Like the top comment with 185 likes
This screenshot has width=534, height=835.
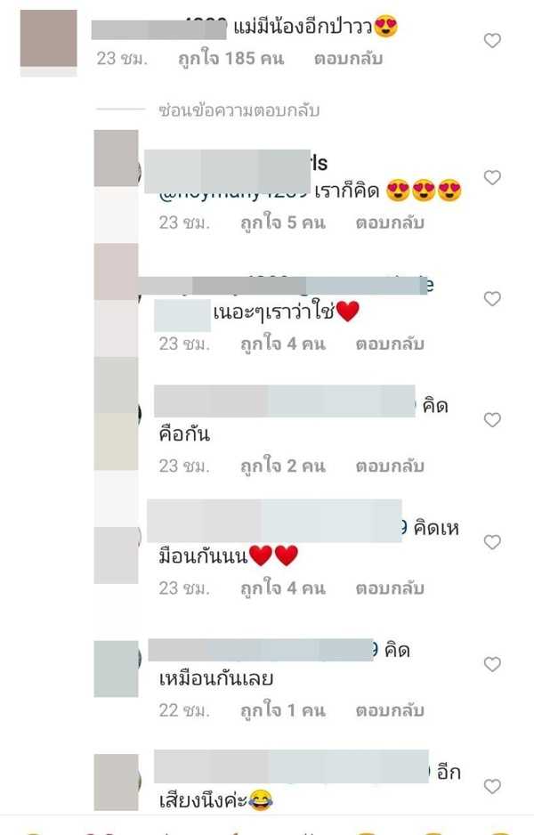pos(492,40)
